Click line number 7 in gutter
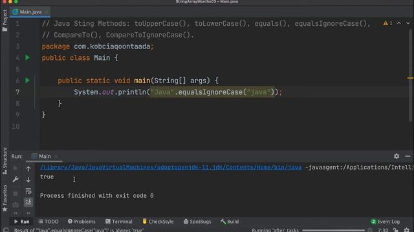 click(x=17, y=92)
